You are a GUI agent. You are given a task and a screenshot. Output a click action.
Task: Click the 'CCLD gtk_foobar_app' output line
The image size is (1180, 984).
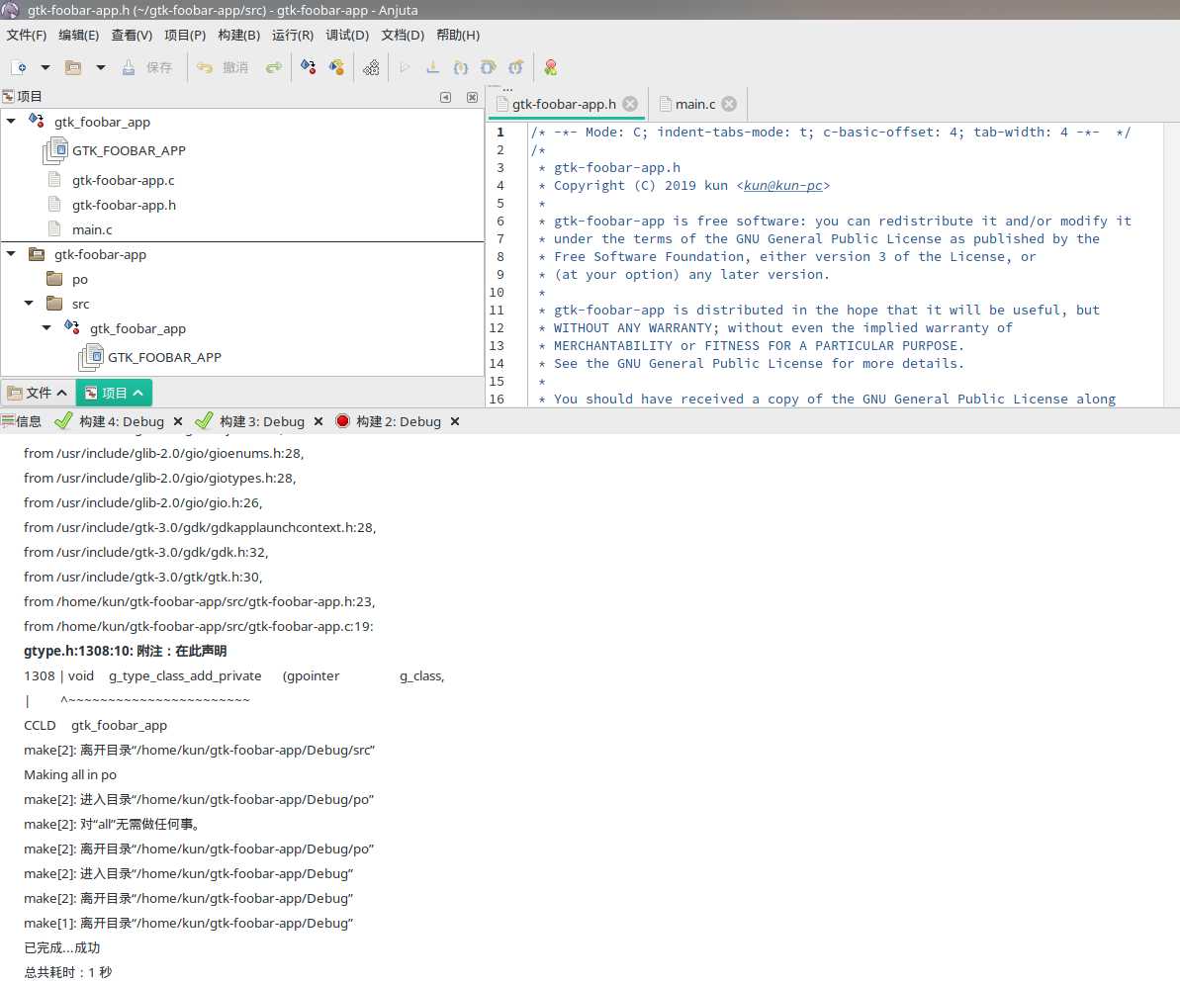(x=96, y=725)
